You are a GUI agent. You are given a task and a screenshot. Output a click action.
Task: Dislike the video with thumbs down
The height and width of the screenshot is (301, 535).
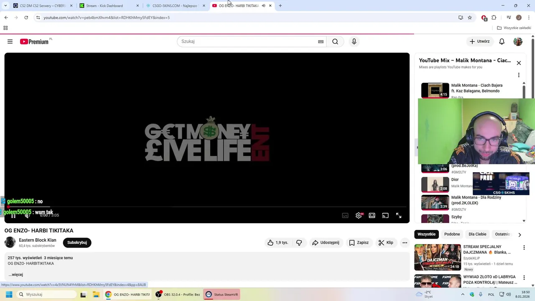pos(299,242)
